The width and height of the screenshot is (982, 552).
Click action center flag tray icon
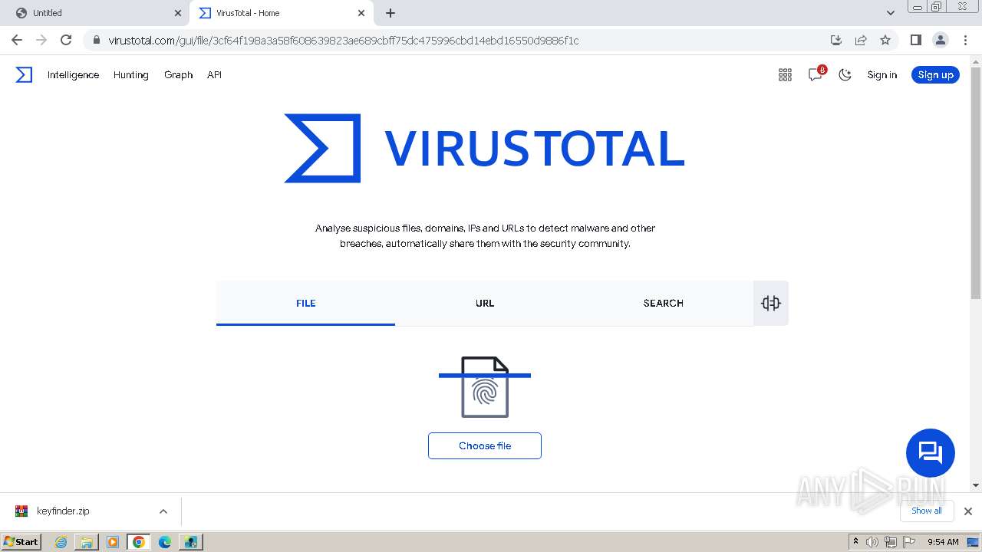(x=909, y=542)
